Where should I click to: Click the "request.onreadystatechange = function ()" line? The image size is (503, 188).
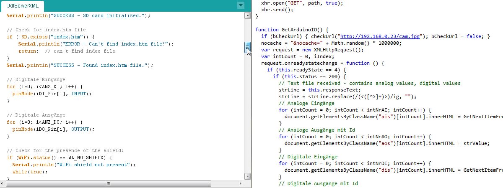(322, 63)
